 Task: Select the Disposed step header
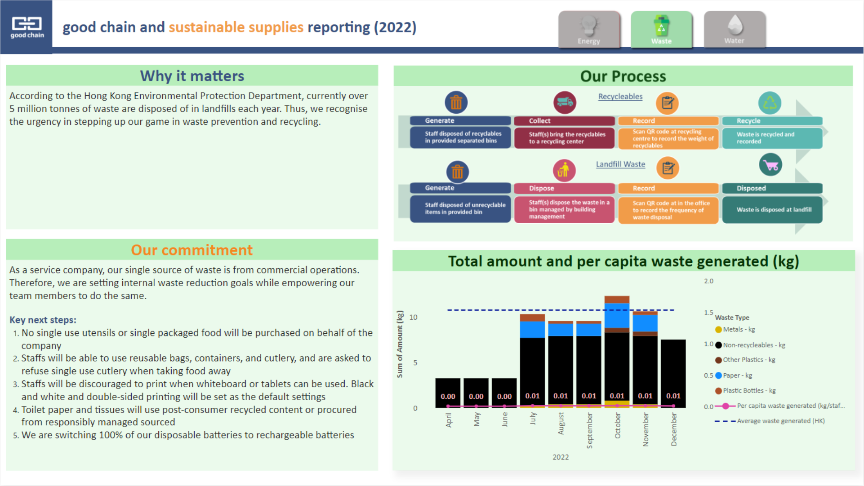(x=772, y=188)
